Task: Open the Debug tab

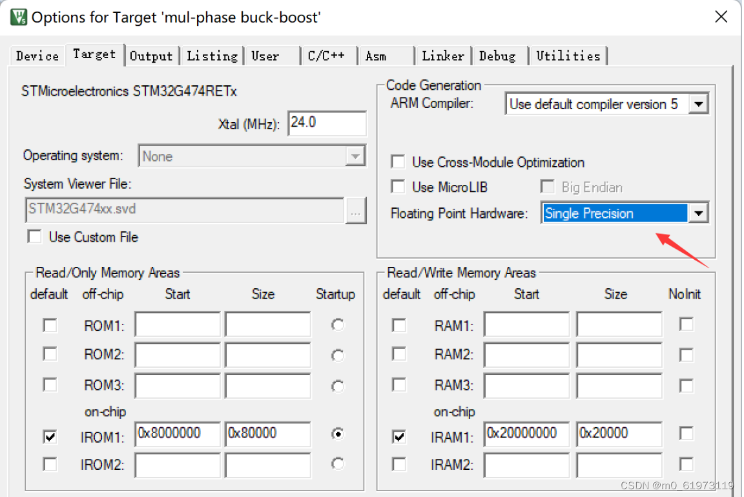Action: coord(500,56)
